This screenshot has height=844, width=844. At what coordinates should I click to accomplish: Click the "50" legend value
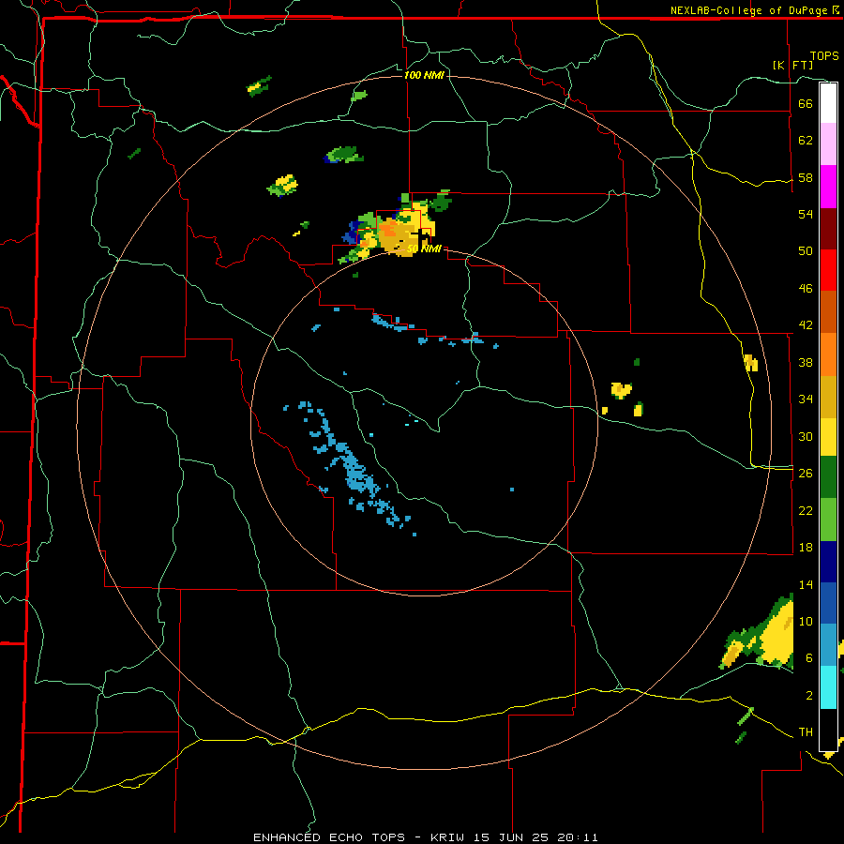[x=806, y=251]
